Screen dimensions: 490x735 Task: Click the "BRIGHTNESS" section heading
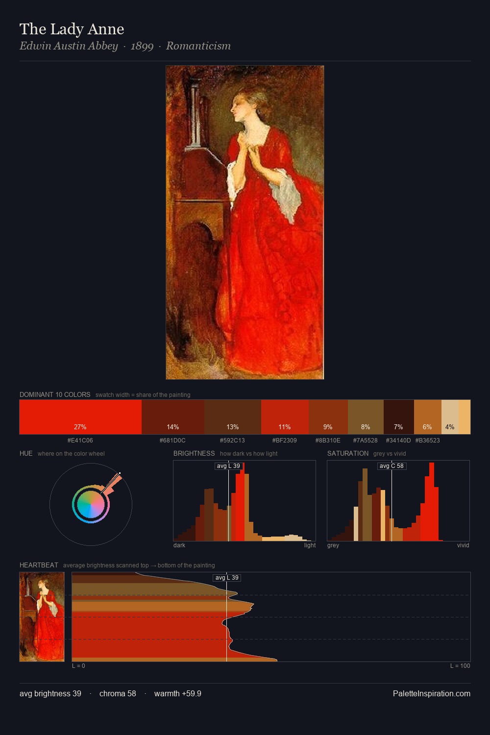point(194,453)
